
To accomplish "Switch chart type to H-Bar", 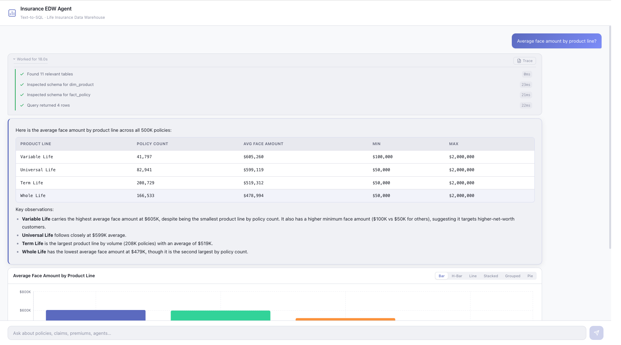I will pyautogui.click(x=457, y=276).
